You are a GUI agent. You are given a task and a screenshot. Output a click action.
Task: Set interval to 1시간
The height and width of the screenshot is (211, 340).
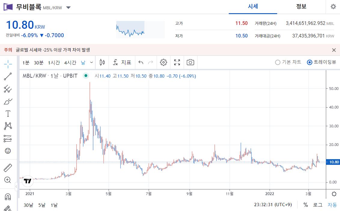tap(54, 63)
